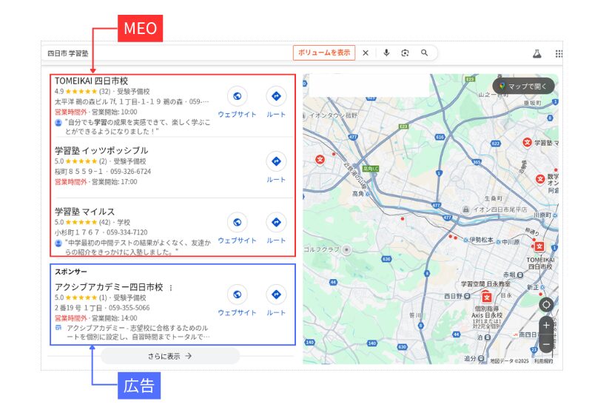Open the Google apps grid icon
The width and height of the screenshot is (592, 407).
point(559,53)
